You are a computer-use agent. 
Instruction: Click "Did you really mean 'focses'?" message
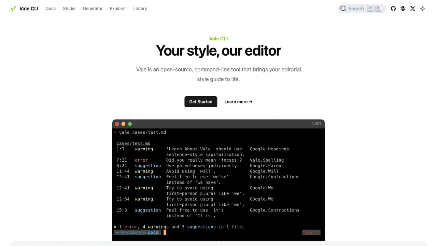point(204,160)
